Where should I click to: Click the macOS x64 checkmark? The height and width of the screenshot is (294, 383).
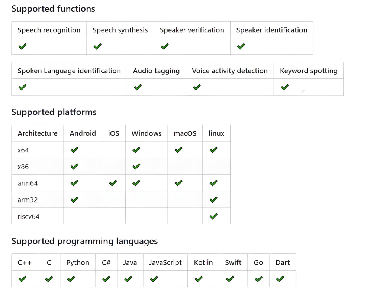pyautogui.click(x=178, y=150)
